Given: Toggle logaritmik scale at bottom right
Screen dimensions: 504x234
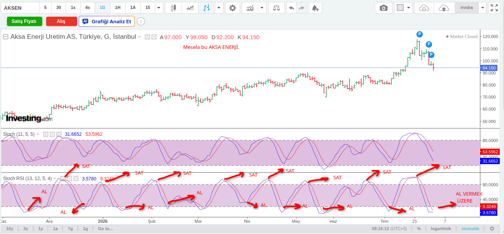Looking at the screenshot, I should 441,229.
